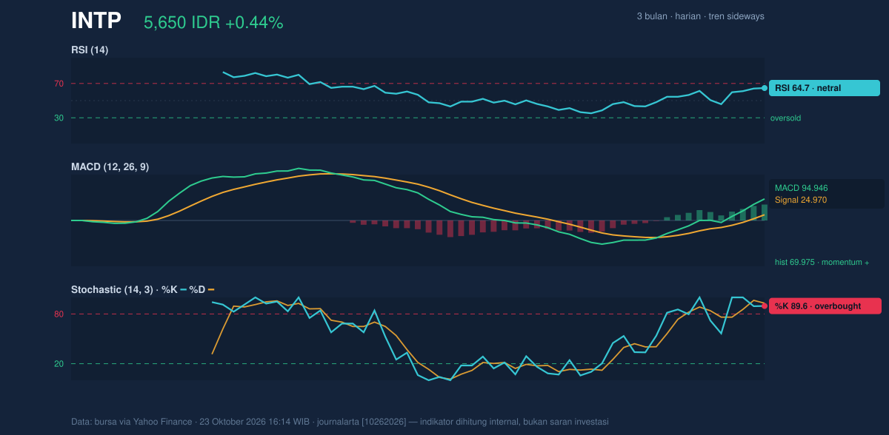
Task: Click the Stochastic red endpoint dot
Action: 765,306
